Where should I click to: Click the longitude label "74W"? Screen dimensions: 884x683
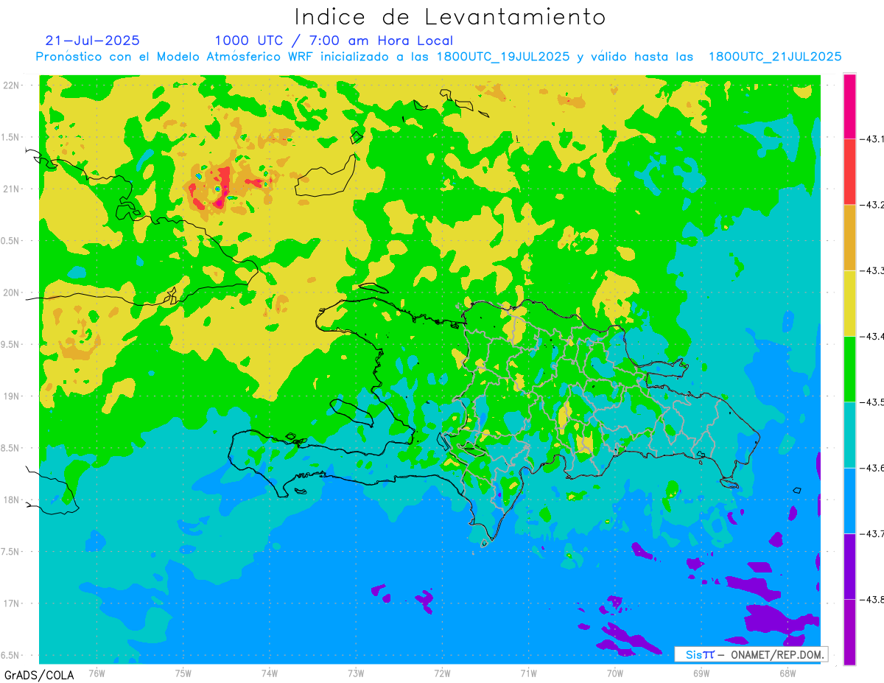[270, 673]
